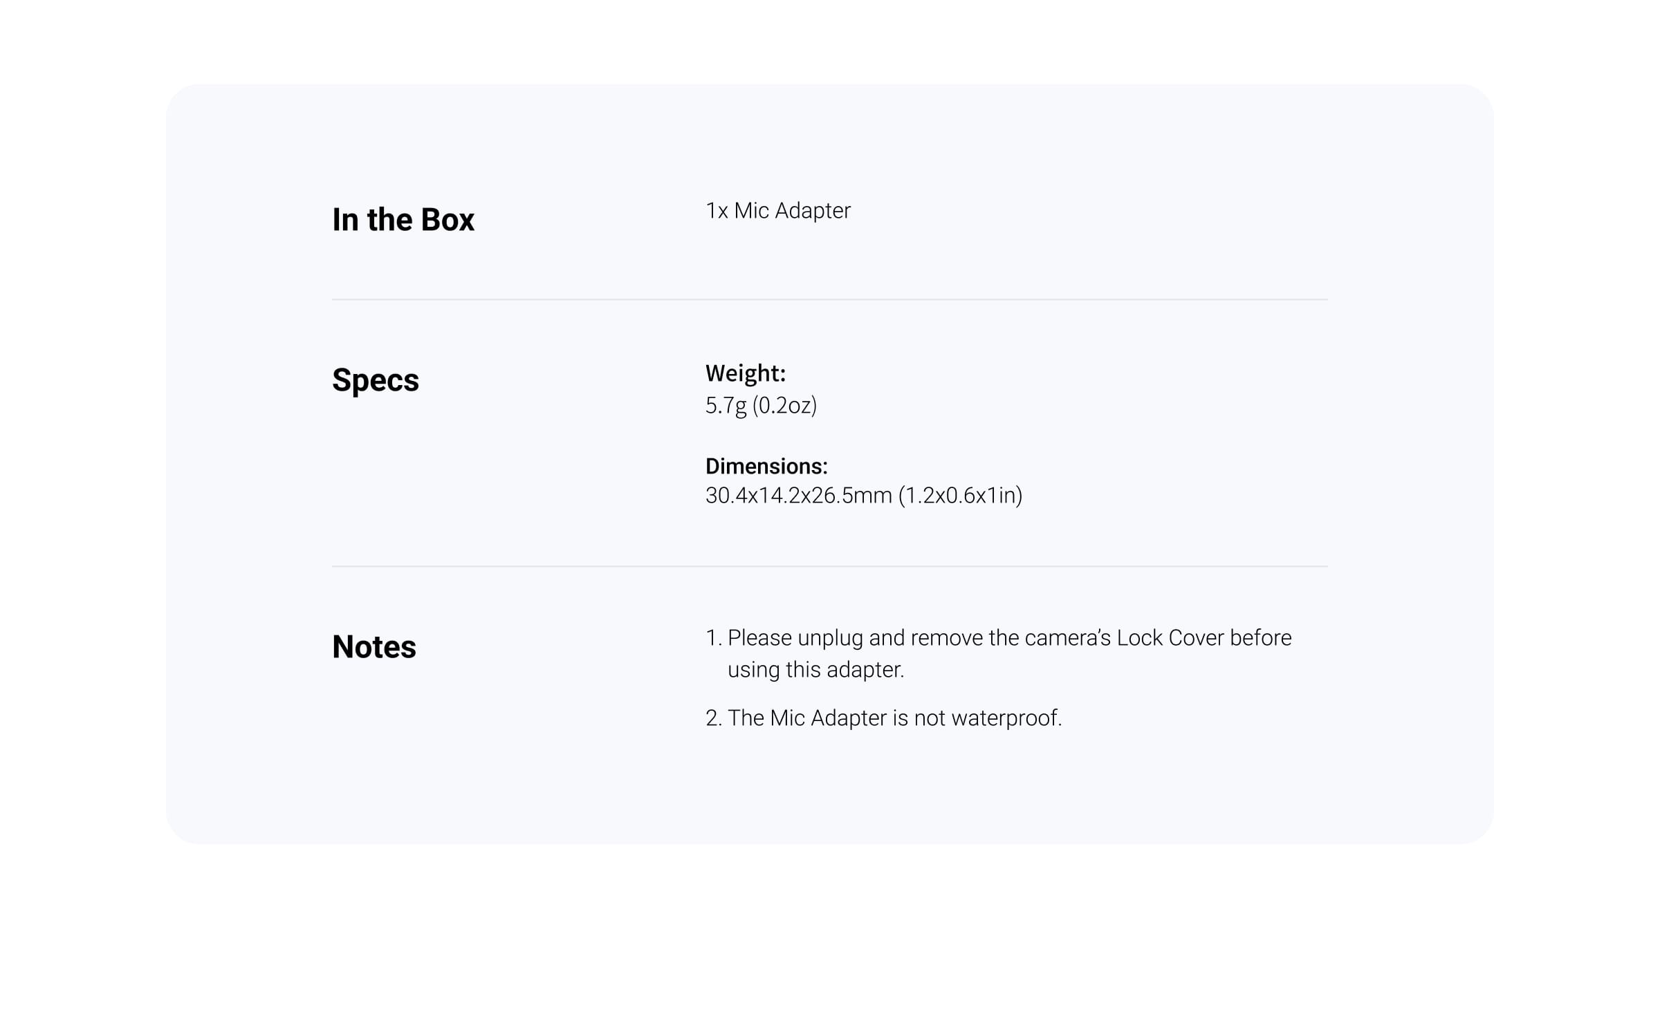Viewport: 1660px width, 1010px height.
Task: Click the bold "Weight:" label
Action: [745, 373]
